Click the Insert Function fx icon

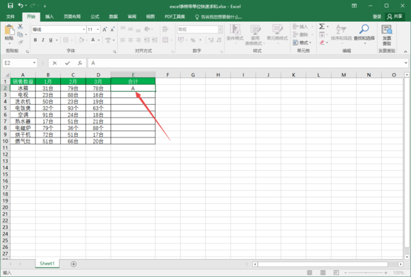click(x=79, y=63)
